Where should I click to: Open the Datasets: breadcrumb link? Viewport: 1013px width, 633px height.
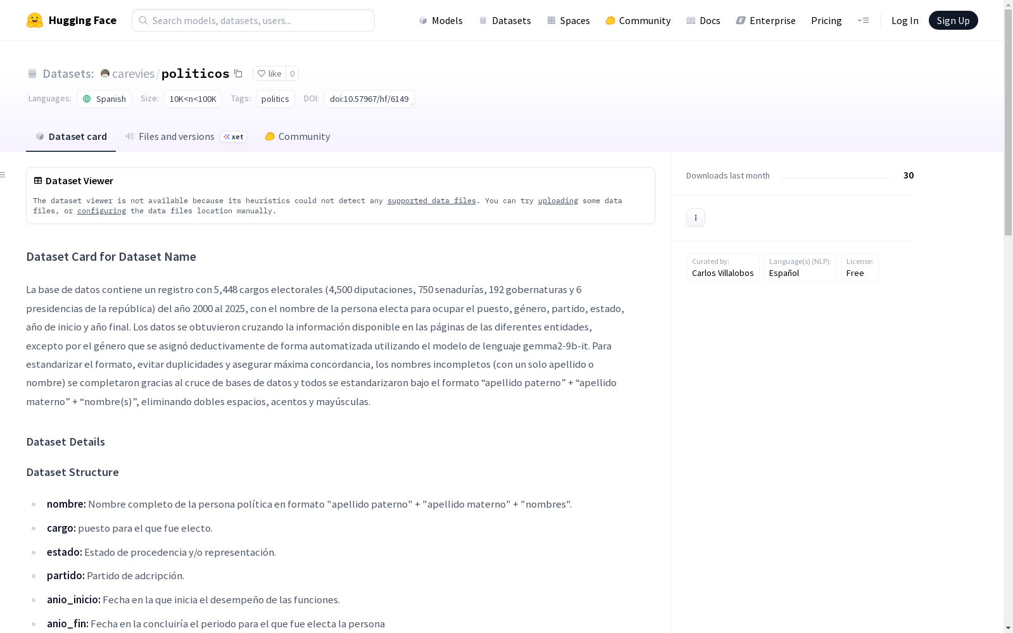(x=68, y=73)
